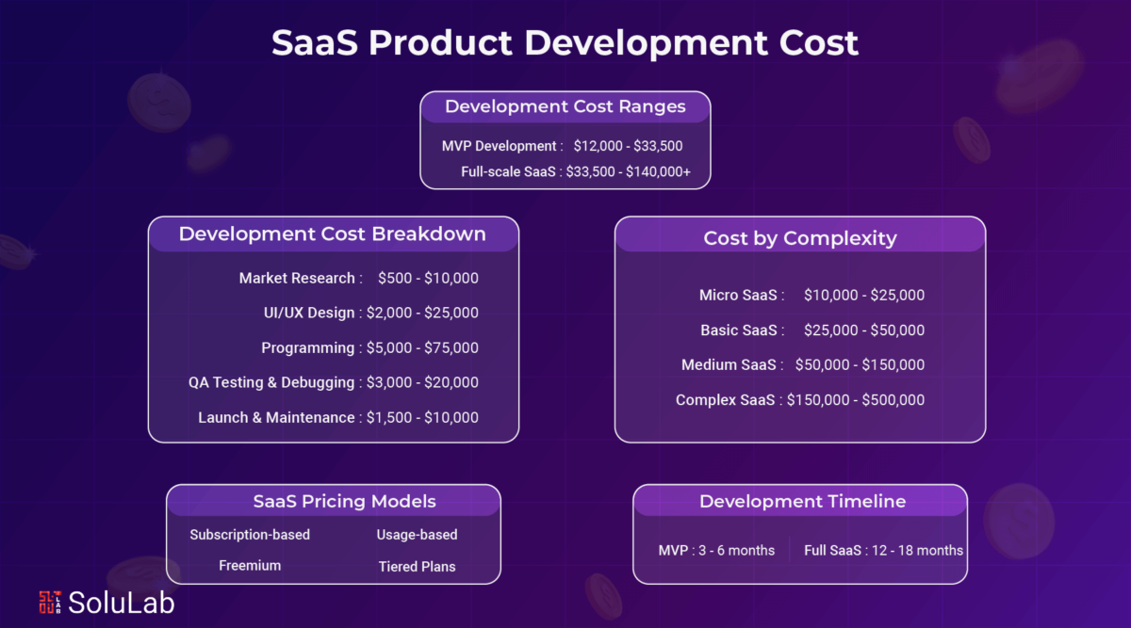This screenshot has height=628, width=1131.
Task: Click the UI/UX Design cost line
Action: [370, 313]
